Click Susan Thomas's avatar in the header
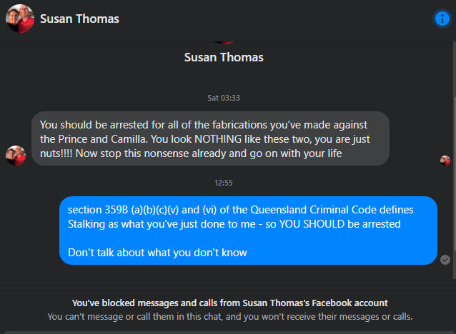Screen dimensions: 456x334 [20, 19]
